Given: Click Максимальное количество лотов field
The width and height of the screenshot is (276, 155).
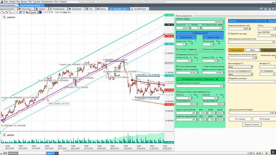Looking at the screenshot, I should (x=252, y=42).
